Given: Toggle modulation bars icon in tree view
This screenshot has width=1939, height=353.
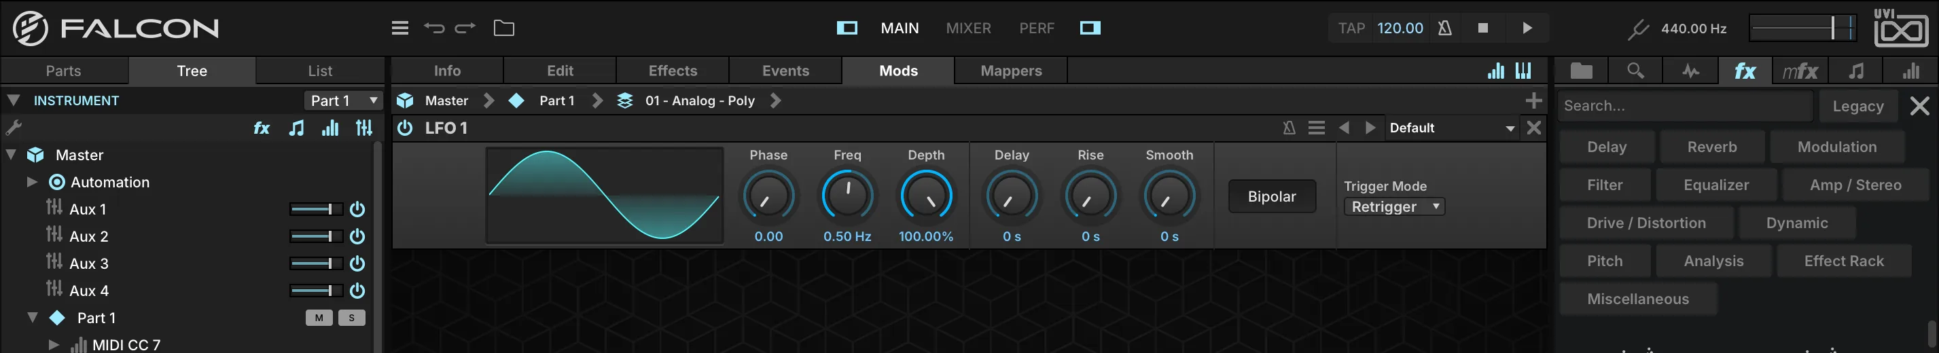Looking at the screenshot, I should coord(330,128).
